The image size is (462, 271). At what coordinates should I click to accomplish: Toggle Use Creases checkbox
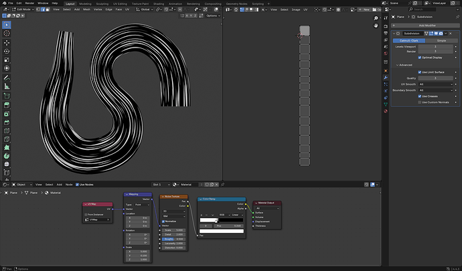click(x=420, y=96)
